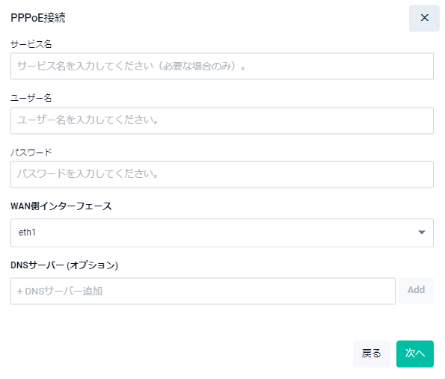The image size is (445, 379).
Task: Click the DNSサーバー追加 input box
Action: [x=203, y=291]
